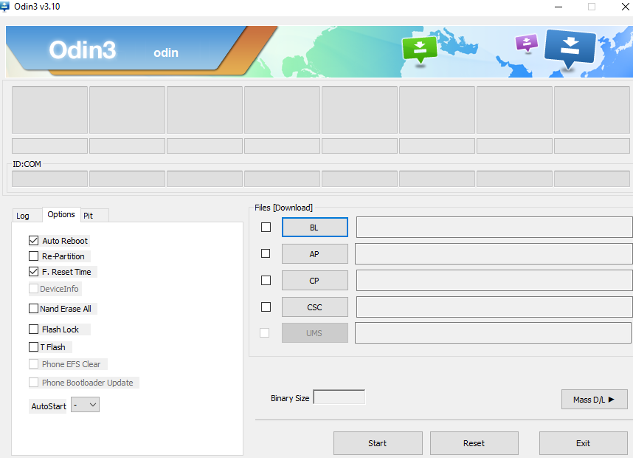Enable the Re-Partition checkbox

tap(33, 256)
